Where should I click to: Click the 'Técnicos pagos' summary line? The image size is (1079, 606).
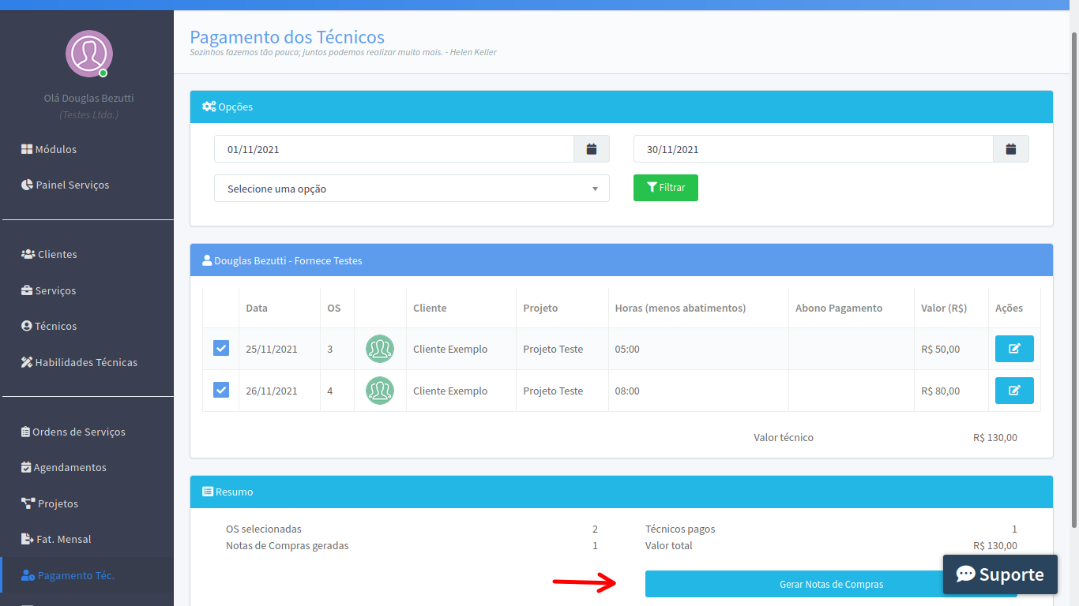coord(831,529)
